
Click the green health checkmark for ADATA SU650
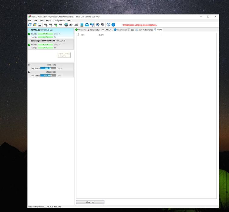click(x=29, y=34)
